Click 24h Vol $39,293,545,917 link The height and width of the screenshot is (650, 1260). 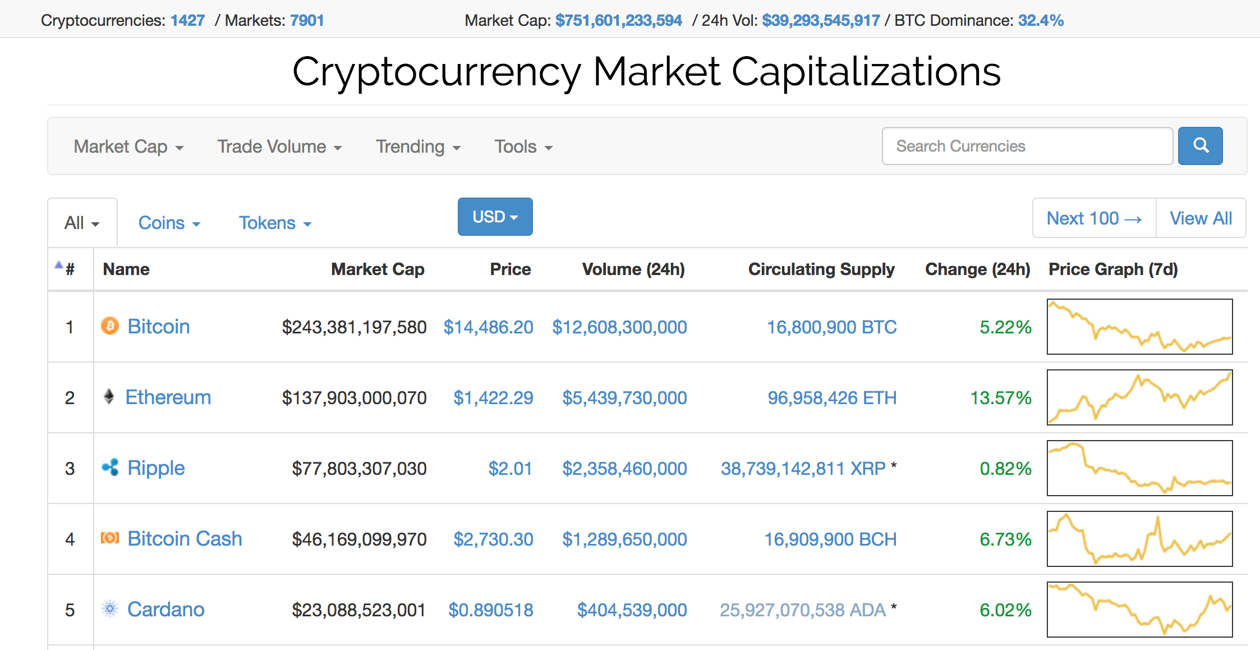[x=821, y=20]
